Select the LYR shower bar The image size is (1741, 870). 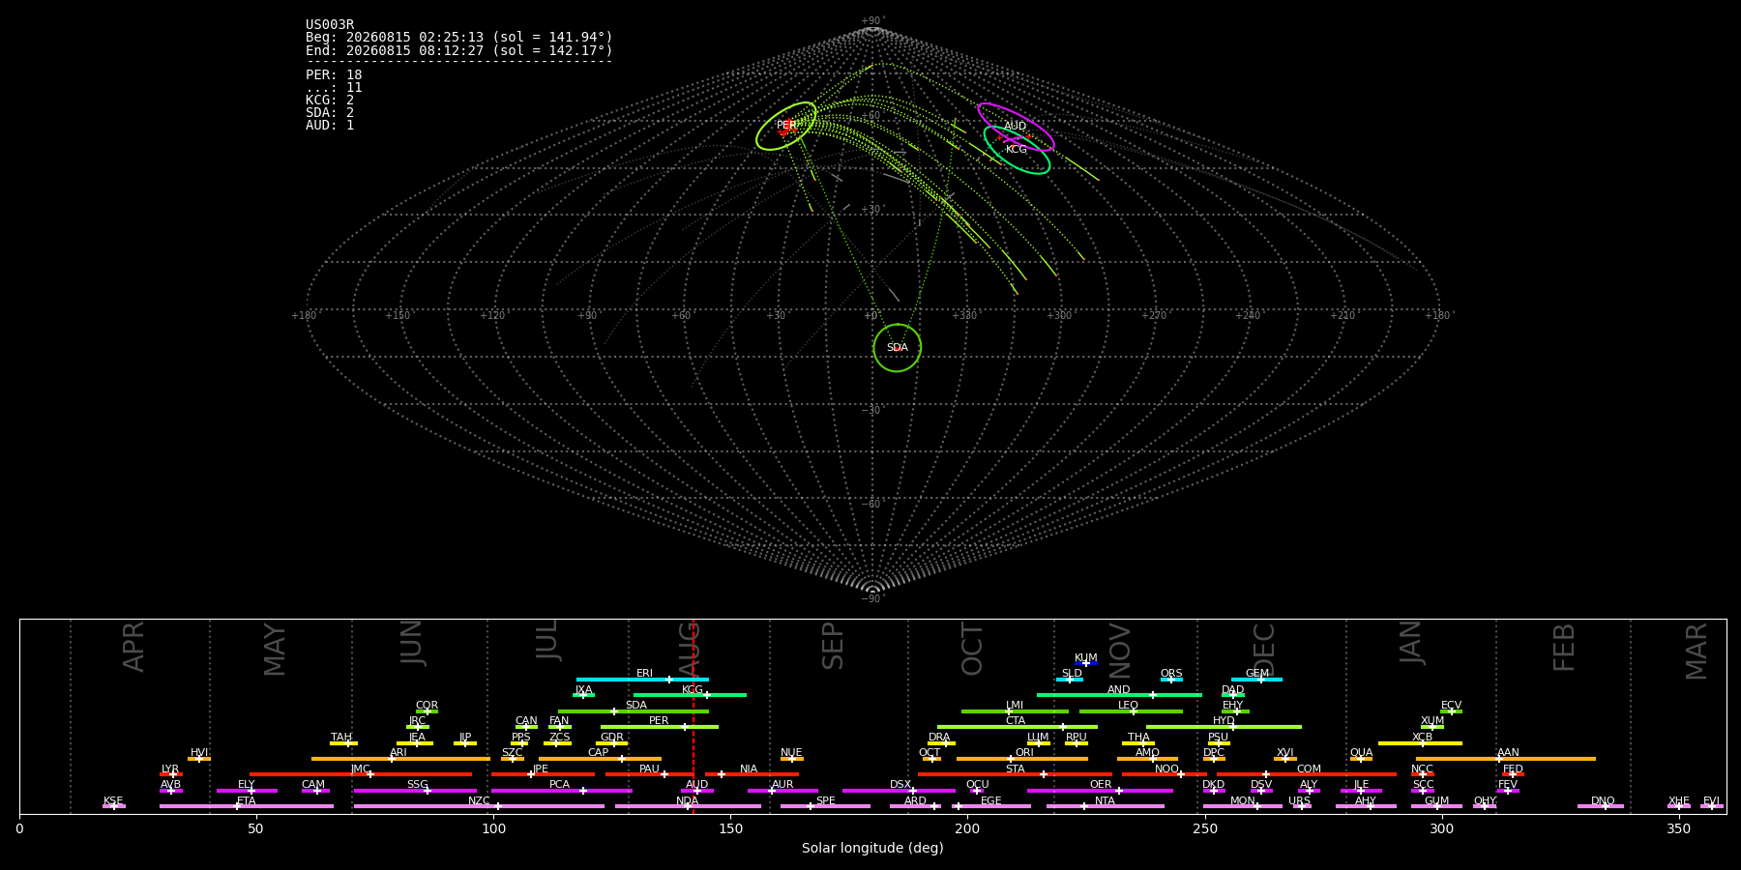171,774
